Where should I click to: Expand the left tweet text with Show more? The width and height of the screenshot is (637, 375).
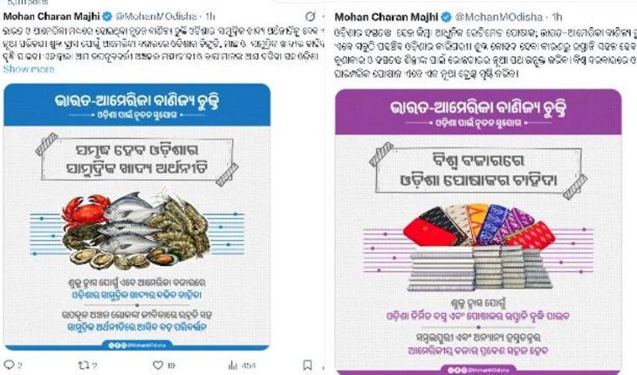point(29,69)
